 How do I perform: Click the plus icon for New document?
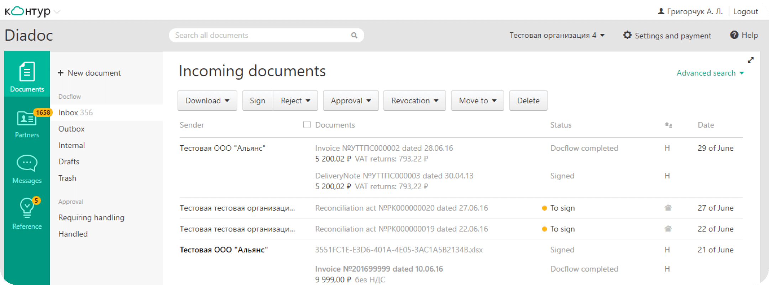(x=61, y=73)
